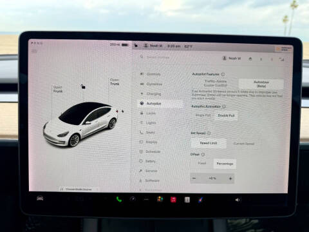Tap the bell notification icon beside Noah W
309x232 pixels.
250,59
